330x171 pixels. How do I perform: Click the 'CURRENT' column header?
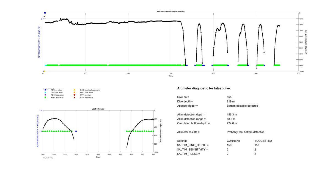pyautogui.click(x=233, y=141)
